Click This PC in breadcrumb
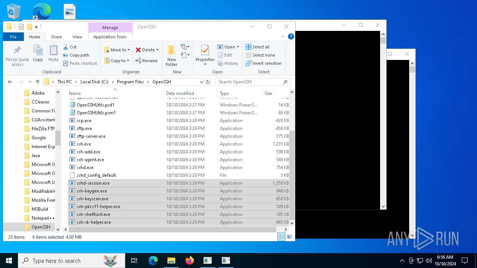The width and height of the screenshot is (477, 268). tap(64, 82)
